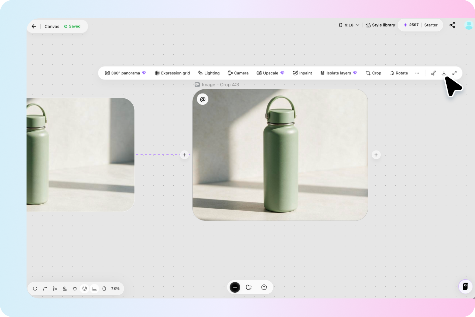This screenshot has width=475, height=317.
Task: Click the Image - Crop 4:3 label
Action: pyautogui.click(x=217, y=85)
